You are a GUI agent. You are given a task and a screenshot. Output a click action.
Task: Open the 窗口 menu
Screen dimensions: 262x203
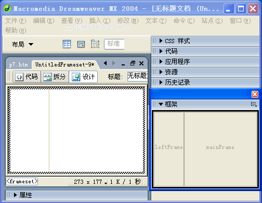(x=240, y=21)
